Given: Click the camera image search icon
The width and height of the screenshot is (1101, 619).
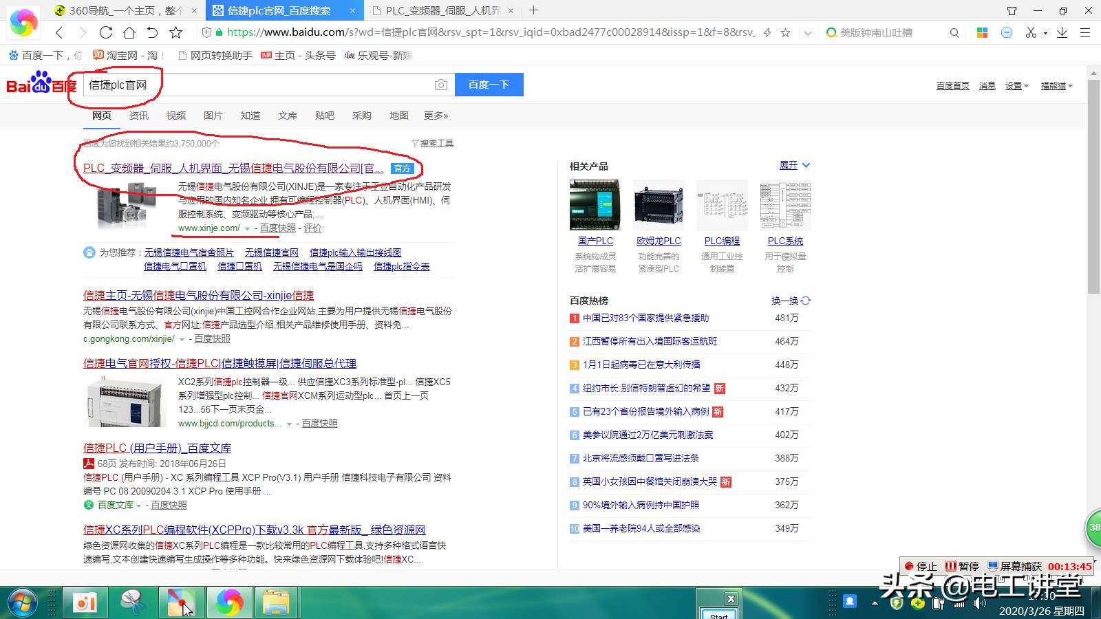Looking at the screenshot, I should click(441, 85).
